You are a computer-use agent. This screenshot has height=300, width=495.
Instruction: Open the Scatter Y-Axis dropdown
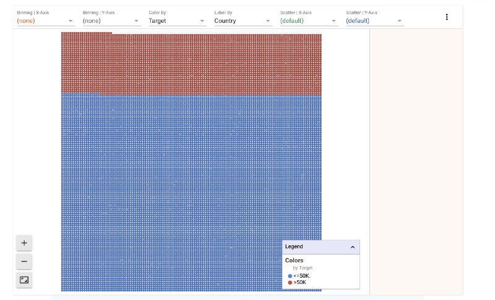tap(375, 21)
